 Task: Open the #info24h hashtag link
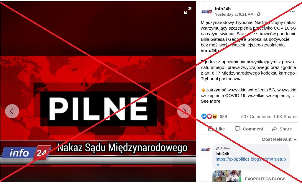click(210, 51)
